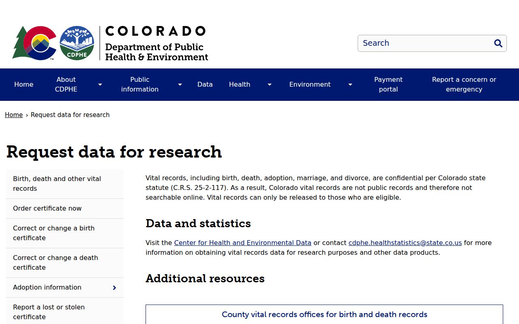Click the Data and statistics heading
This screenshot has height=324, width=519.
click(198, 224)
